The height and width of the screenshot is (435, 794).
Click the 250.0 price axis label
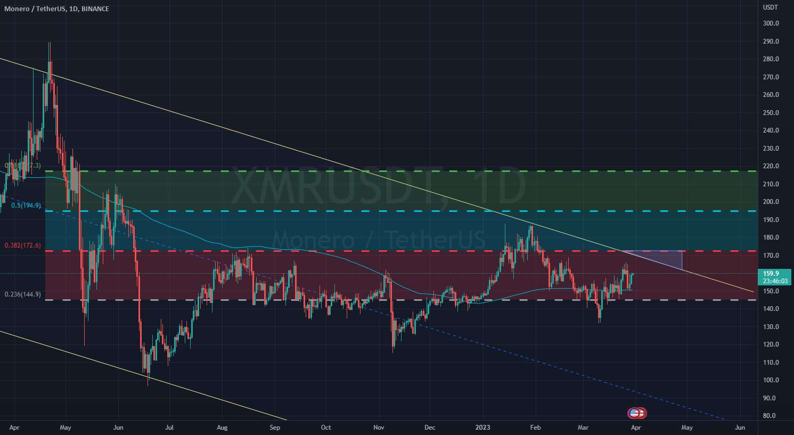771,113
